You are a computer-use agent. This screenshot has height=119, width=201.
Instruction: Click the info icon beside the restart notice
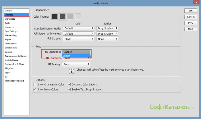(x=71, y=71)
